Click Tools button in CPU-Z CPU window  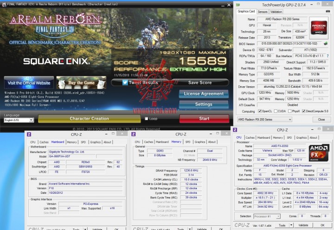point(282,225)
